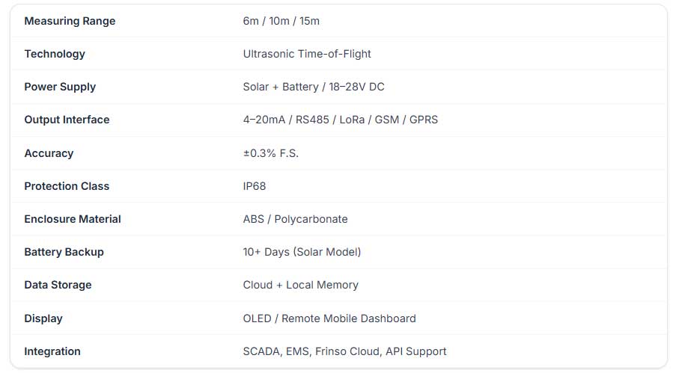The image size is (676, 373).
Task: Select the ABS / Polycarbonate value
Action: pos(295,219)
